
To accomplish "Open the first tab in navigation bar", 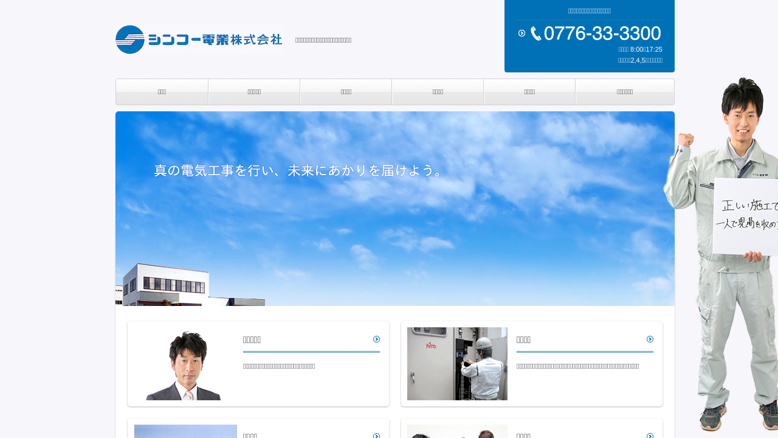I will (x=162, y=92).
